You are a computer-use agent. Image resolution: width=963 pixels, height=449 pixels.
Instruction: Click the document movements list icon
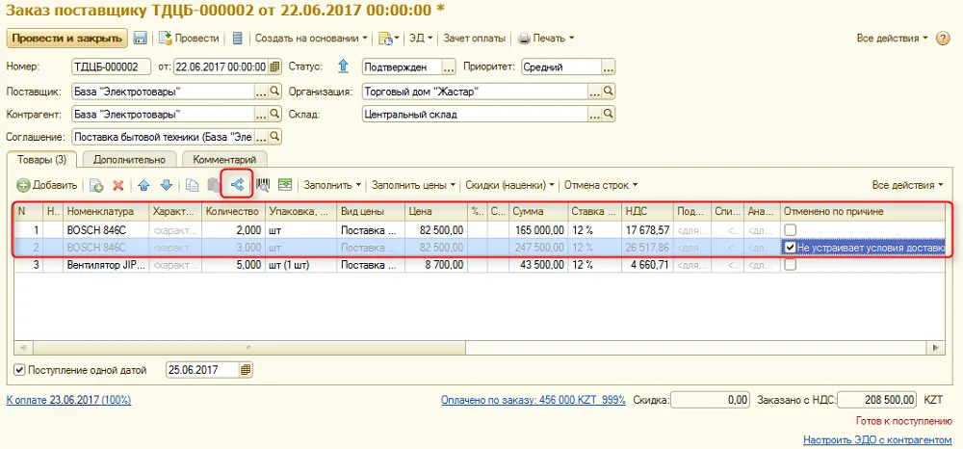coord(238,39)
